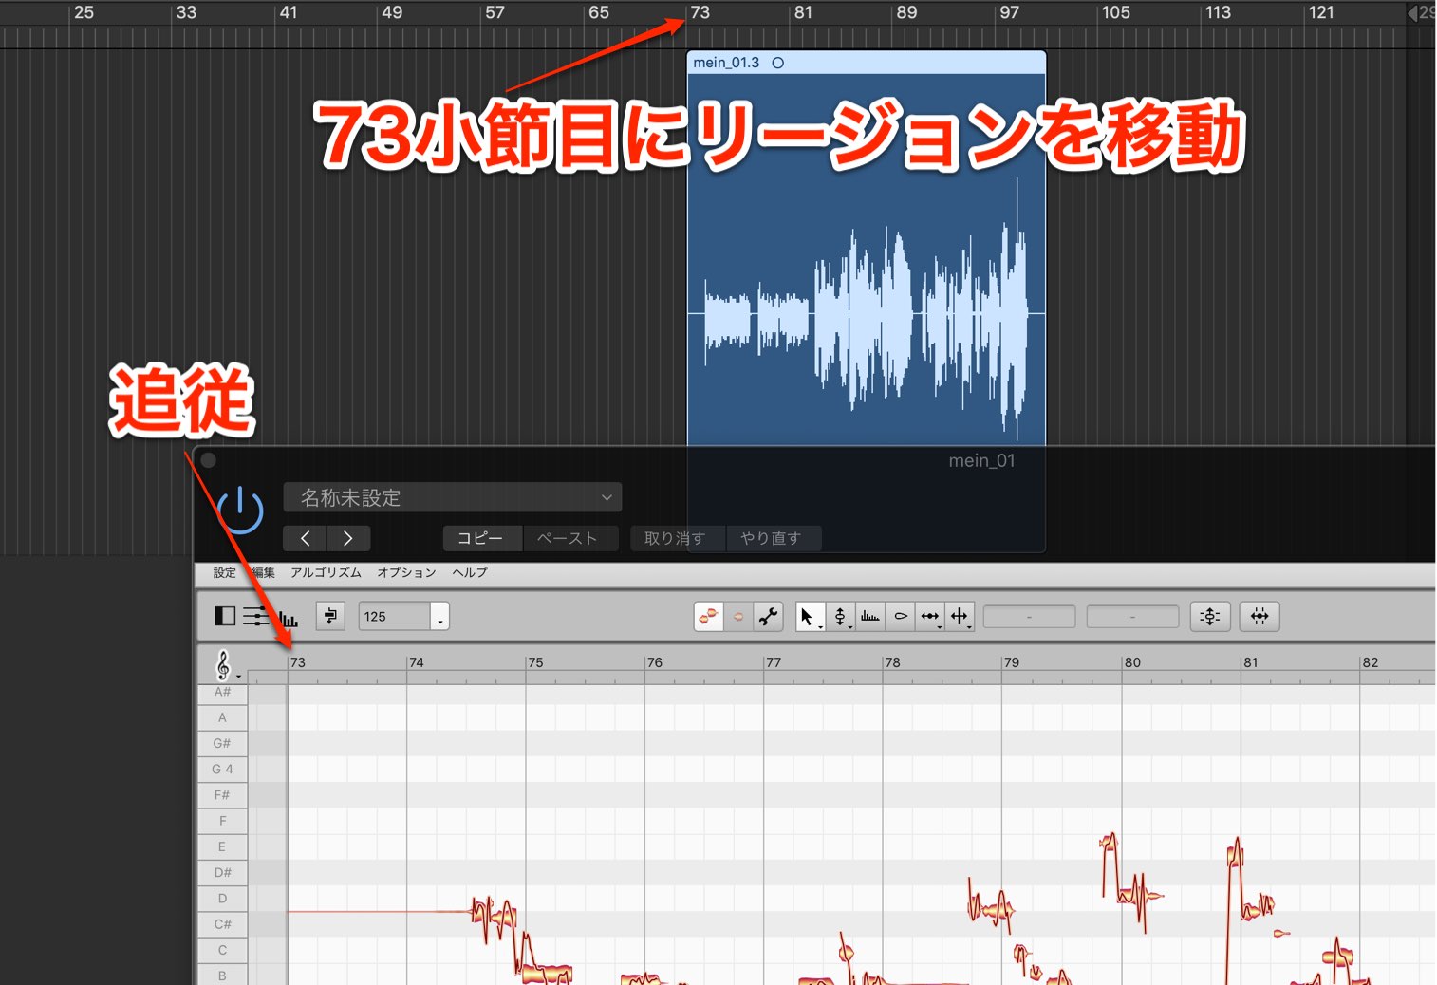Viewport: 1437px width, 985px height.
Task: Open the correct pitch macro button
Action: pyautogui.click(x=1210, y=616)
